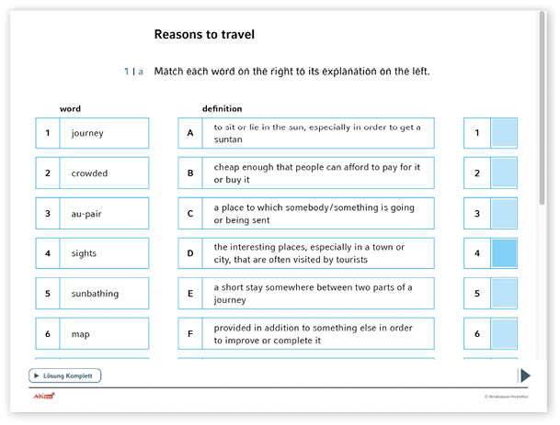Click the Abitur logo in the footer

tap(43, 397)
